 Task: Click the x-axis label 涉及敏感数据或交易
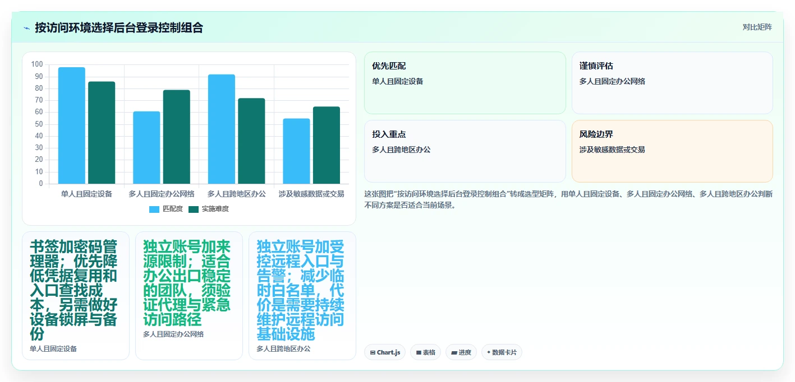click(311, 194)
